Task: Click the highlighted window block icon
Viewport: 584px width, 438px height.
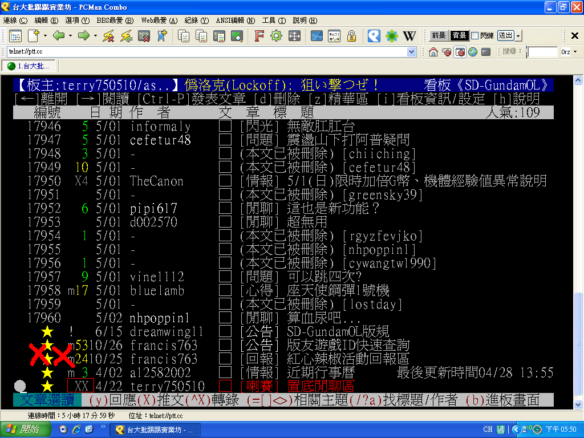Action: click(x=460, y=52)
